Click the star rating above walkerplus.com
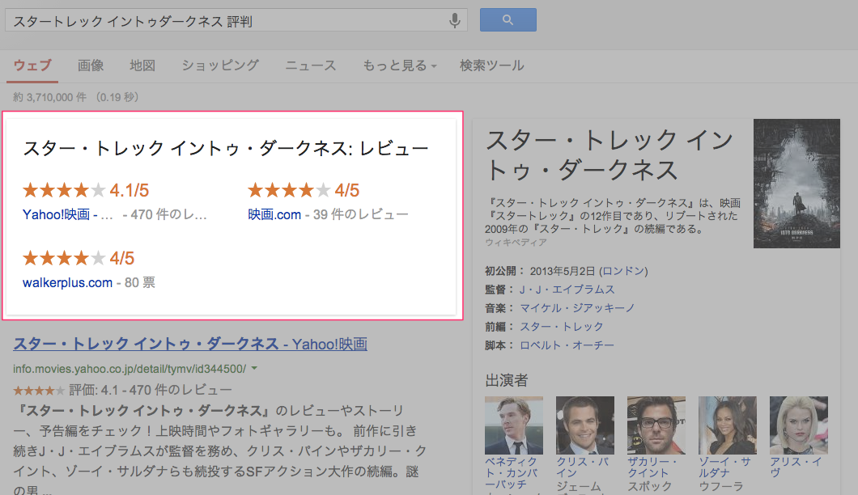858x495 pixels. (79, 258)
